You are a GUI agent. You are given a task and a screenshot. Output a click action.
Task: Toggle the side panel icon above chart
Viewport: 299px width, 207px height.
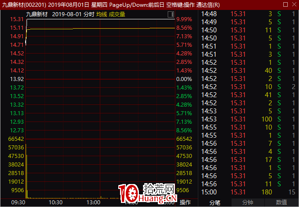(x=171, y=14)
